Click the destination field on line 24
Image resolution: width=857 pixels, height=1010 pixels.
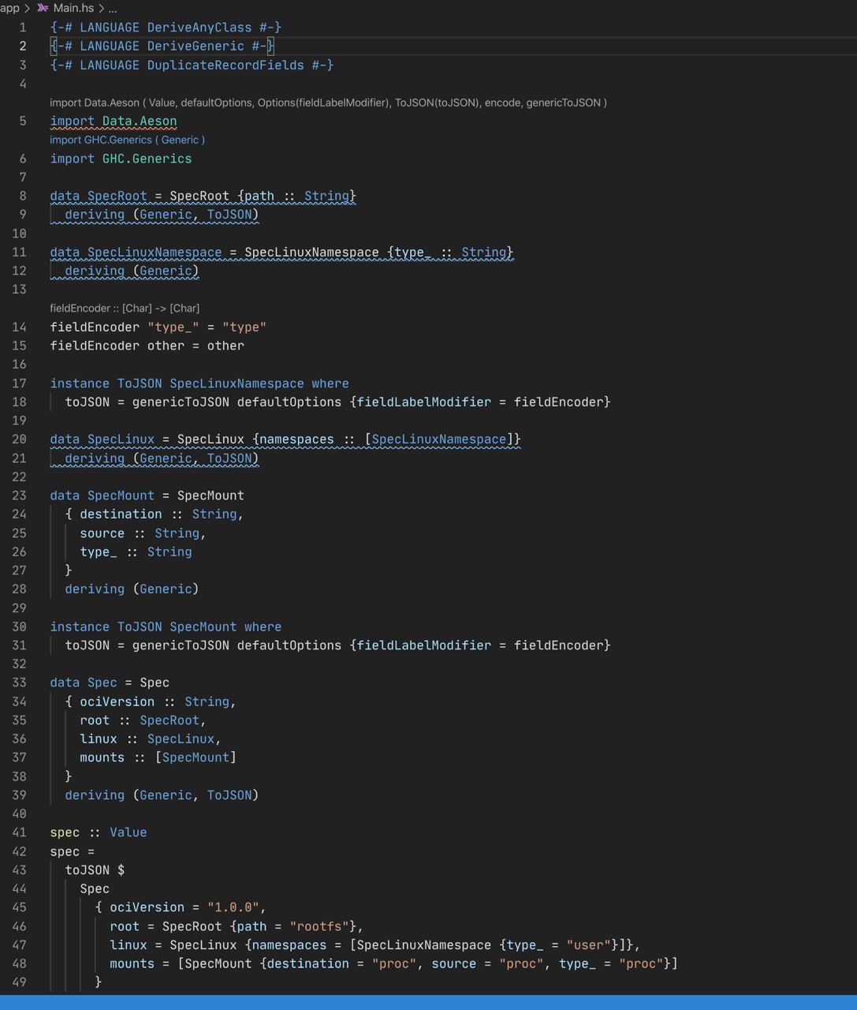[121, 514]
